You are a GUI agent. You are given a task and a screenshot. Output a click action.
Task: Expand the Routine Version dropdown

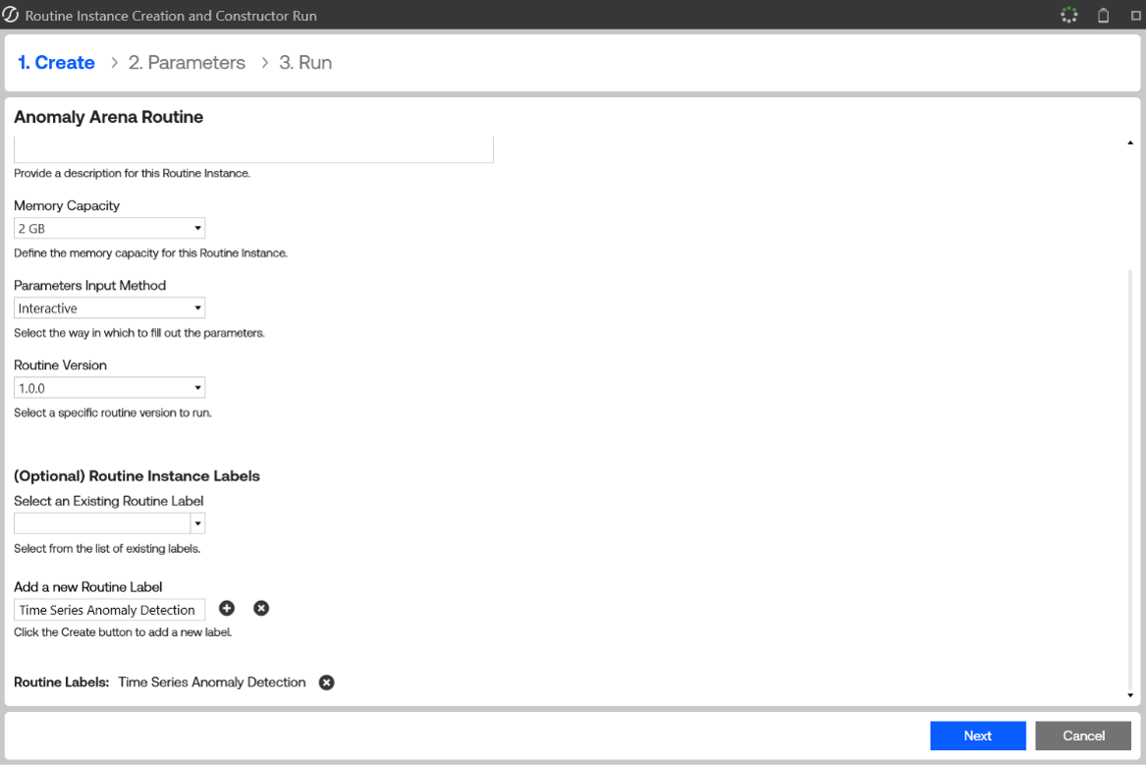(110, 387)
